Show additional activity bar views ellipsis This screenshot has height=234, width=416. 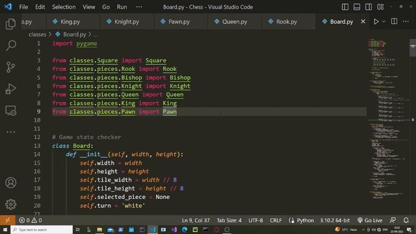pyautogui.click(x=10, y=132)
